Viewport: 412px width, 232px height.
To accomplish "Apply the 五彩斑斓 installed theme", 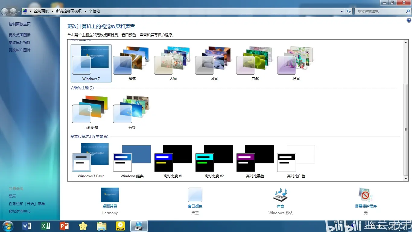I will [x=91, y=112].
